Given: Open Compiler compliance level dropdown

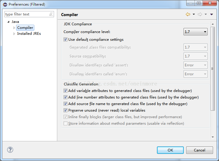Looking at the screenshot, I should [195, 32].
